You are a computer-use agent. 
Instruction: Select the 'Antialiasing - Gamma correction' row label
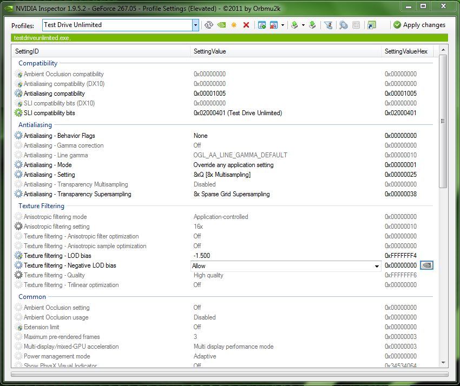pos(64,145)
